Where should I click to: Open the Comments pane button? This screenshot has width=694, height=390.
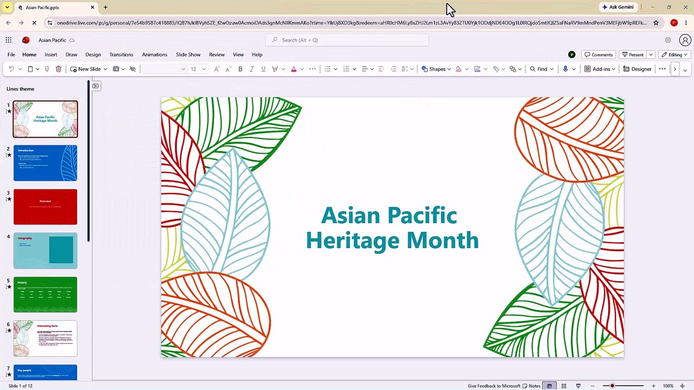(x=598, y=55)
